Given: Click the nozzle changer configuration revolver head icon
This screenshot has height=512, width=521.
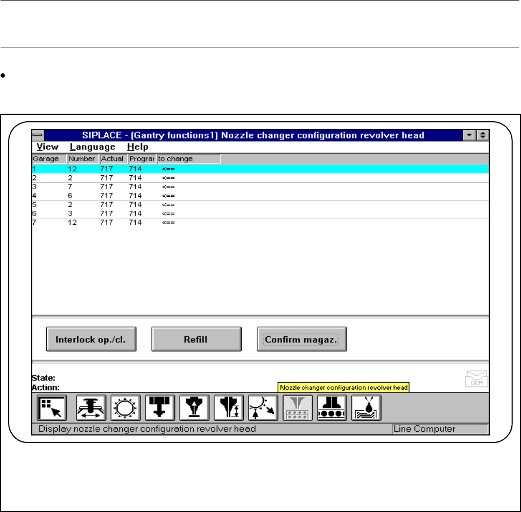Looking at the screenshot, I should pos(298,408).
